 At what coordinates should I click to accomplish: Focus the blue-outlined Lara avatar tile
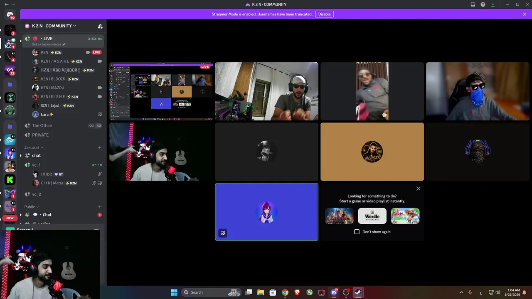pyautogui.click(x=266, y=212)
